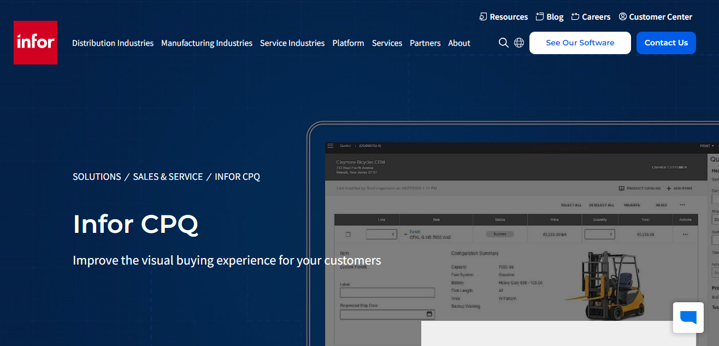Go to the Blog link
Viewport: 719px width, 346px height.
pos(555,17)
